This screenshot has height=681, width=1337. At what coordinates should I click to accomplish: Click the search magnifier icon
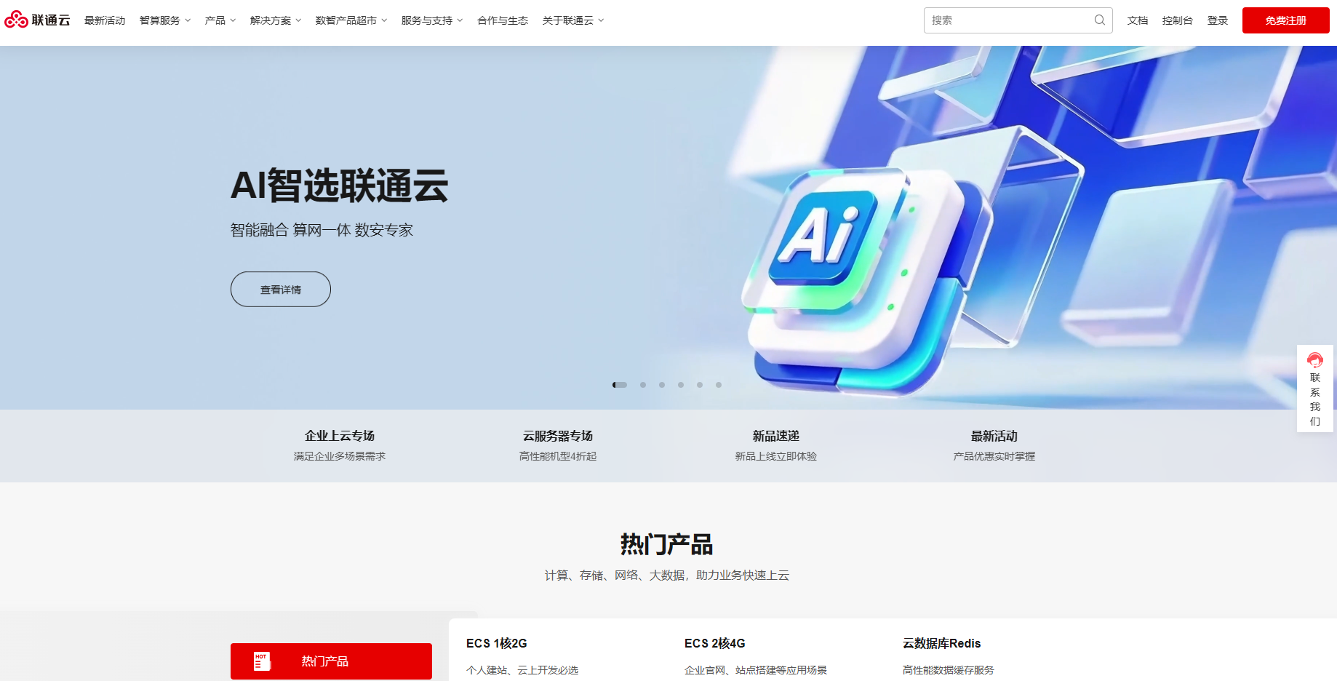point(1099,20)
